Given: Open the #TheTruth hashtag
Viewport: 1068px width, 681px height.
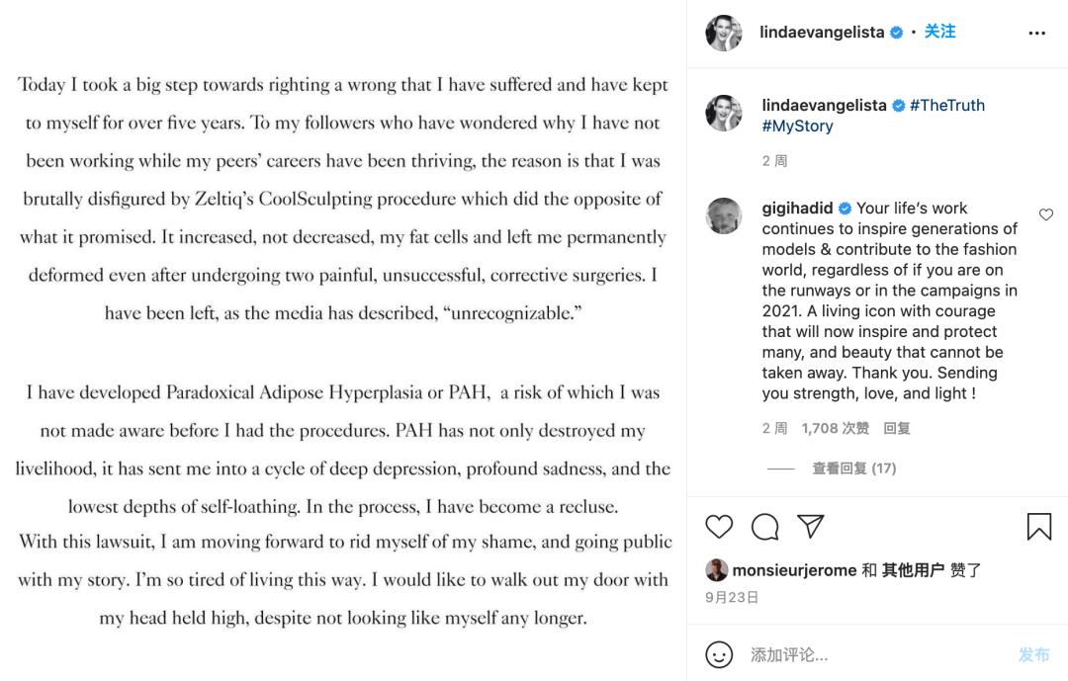Looking at the screenshot, I should click(x=947, y=105).
